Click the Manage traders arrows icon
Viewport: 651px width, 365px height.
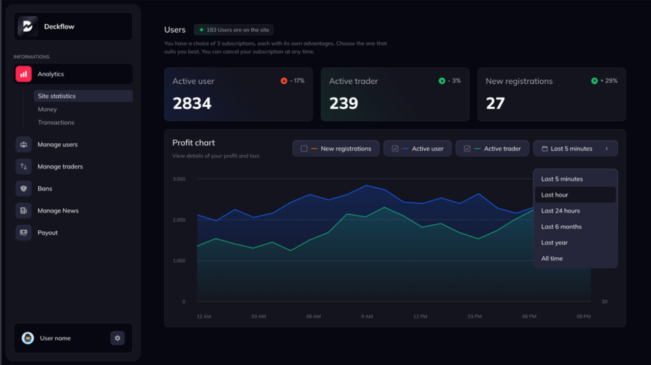pos(23,166)
